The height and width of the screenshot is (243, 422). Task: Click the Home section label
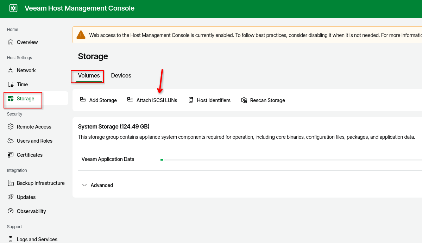click(x=13, y=29)
